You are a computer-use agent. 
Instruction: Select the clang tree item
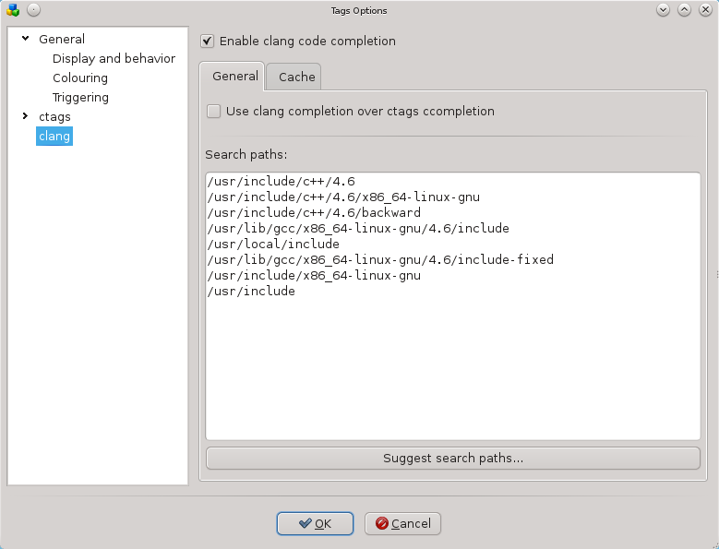pyautogui.click(x=54, y=137)
